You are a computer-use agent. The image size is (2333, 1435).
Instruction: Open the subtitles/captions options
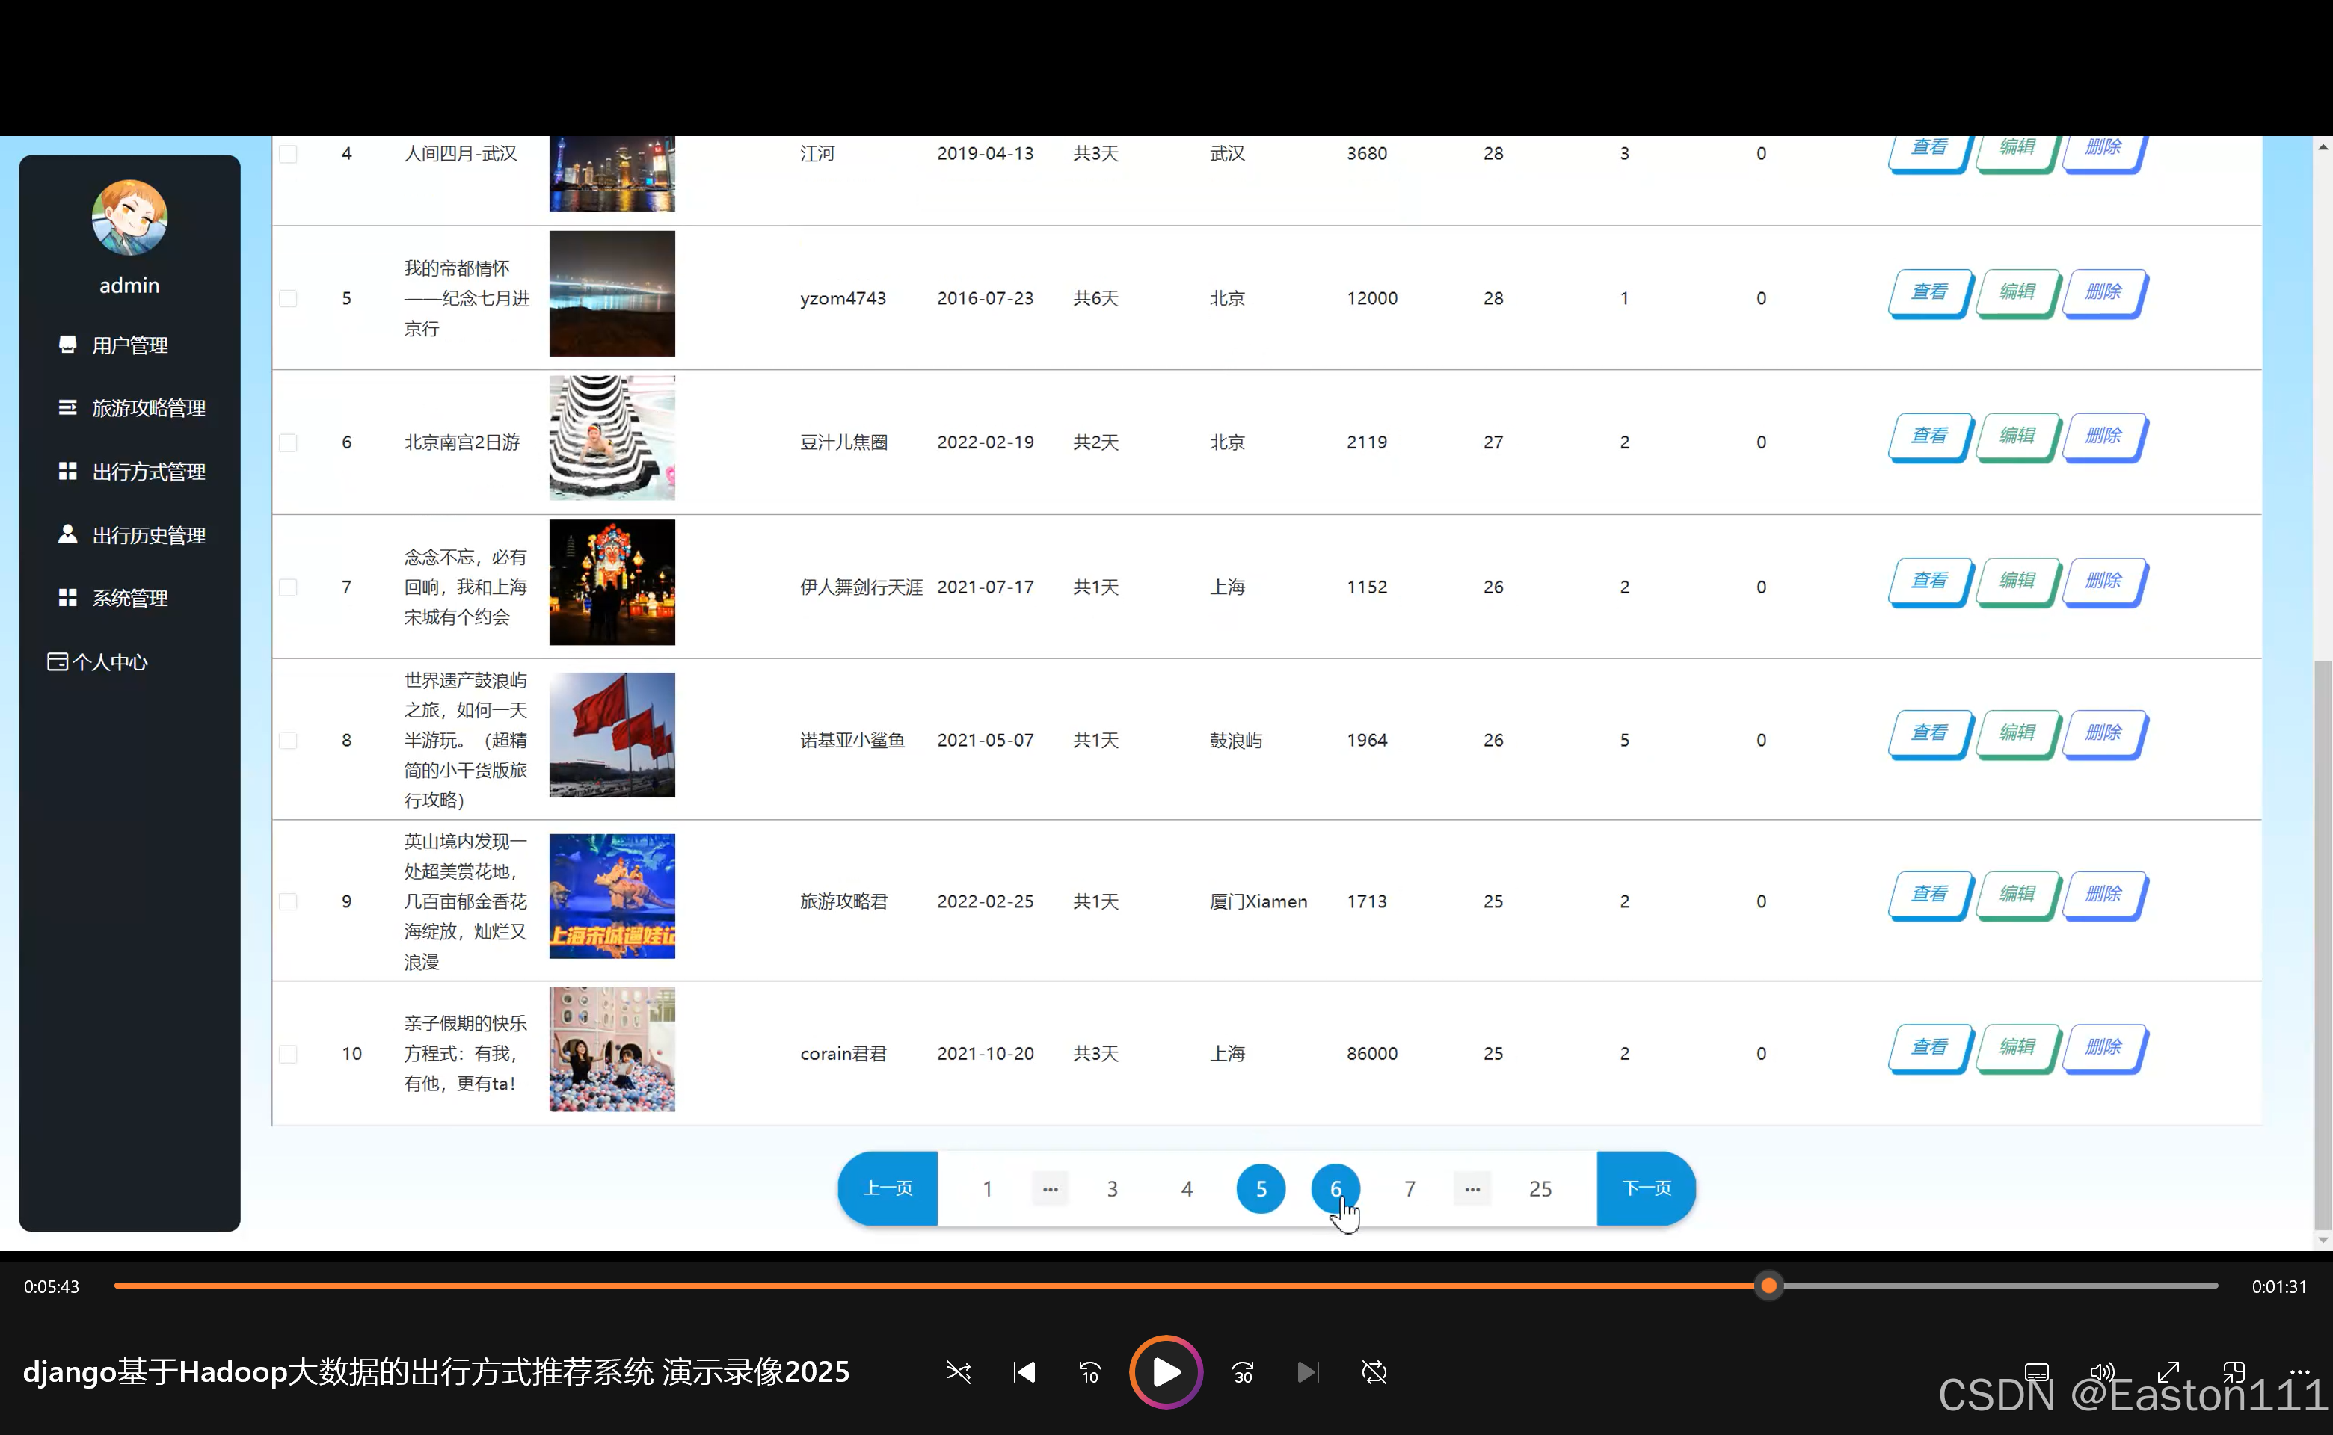[2037, 1372]
